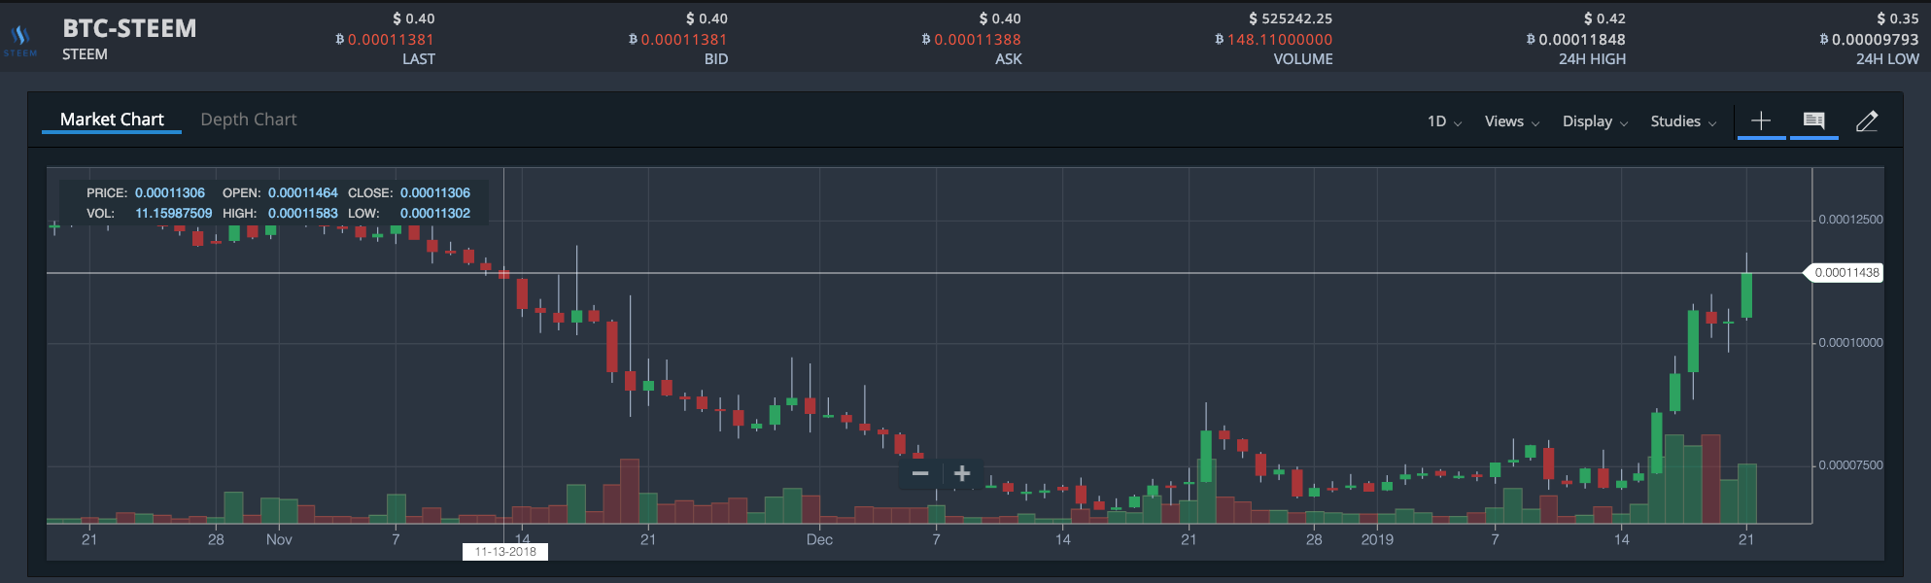Click the BTC-STEEM market title
Viewport: 1931px width, 583px height.
[x=129, y=28]
